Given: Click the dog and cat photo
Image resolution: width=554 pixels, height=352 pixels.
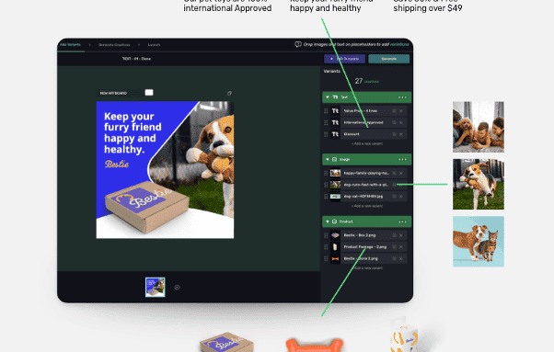Looking at the screenshot, I should 479,241.
